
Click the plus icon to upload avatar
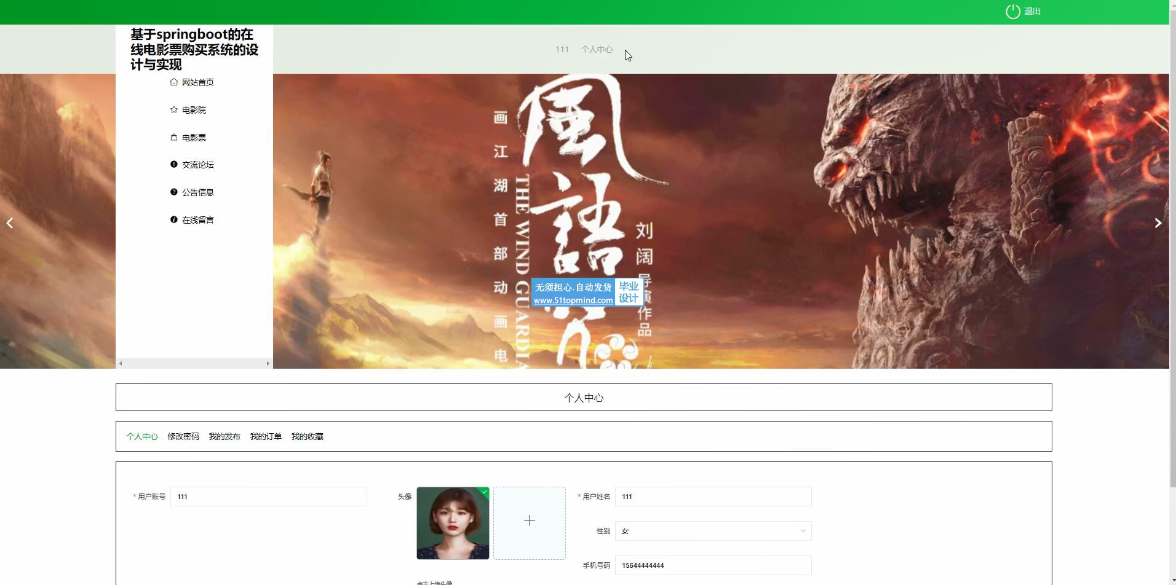pyautogui.click(x=530, y=520)
